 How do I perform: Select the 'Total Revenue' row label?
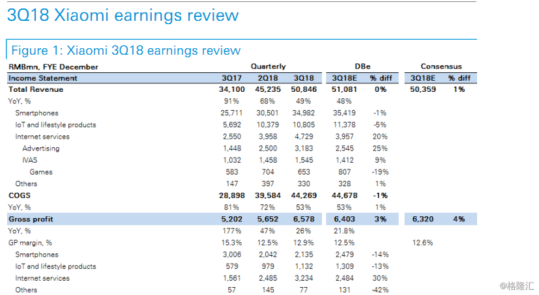pyautogui.click(x=36, y=90)
